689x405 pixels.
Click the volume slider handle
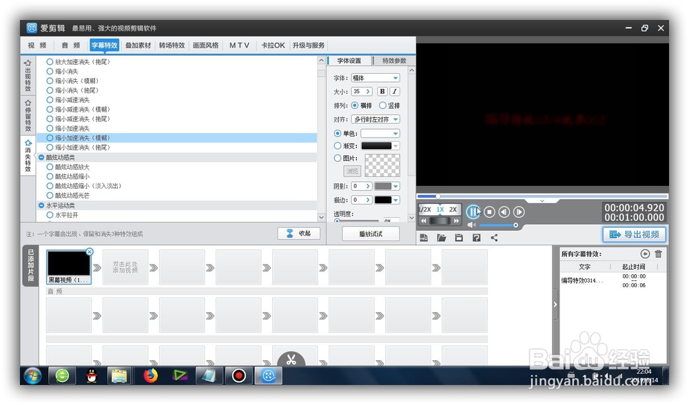pyautogui.click(x=515, y=225)
